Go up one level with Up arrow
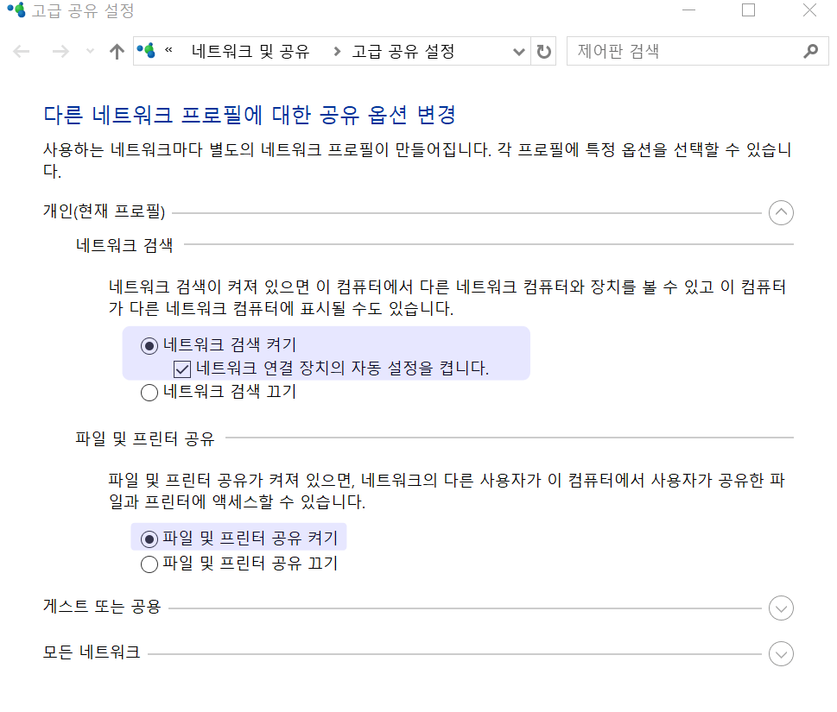The width and height of the screenshot is (837, 712). 117,52
